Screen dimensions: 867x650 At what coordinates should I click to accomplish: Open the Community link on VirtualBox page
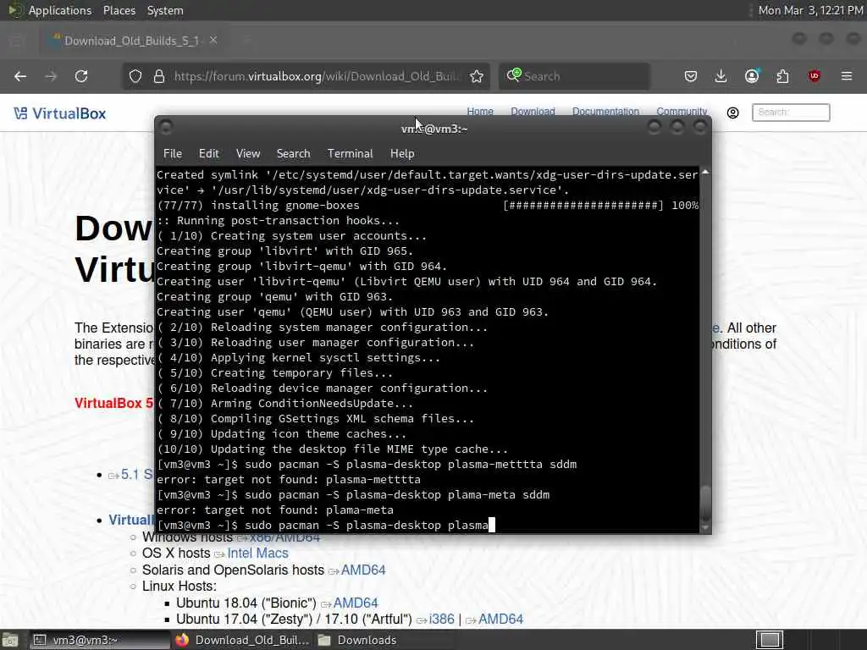(x=682, y=111)
